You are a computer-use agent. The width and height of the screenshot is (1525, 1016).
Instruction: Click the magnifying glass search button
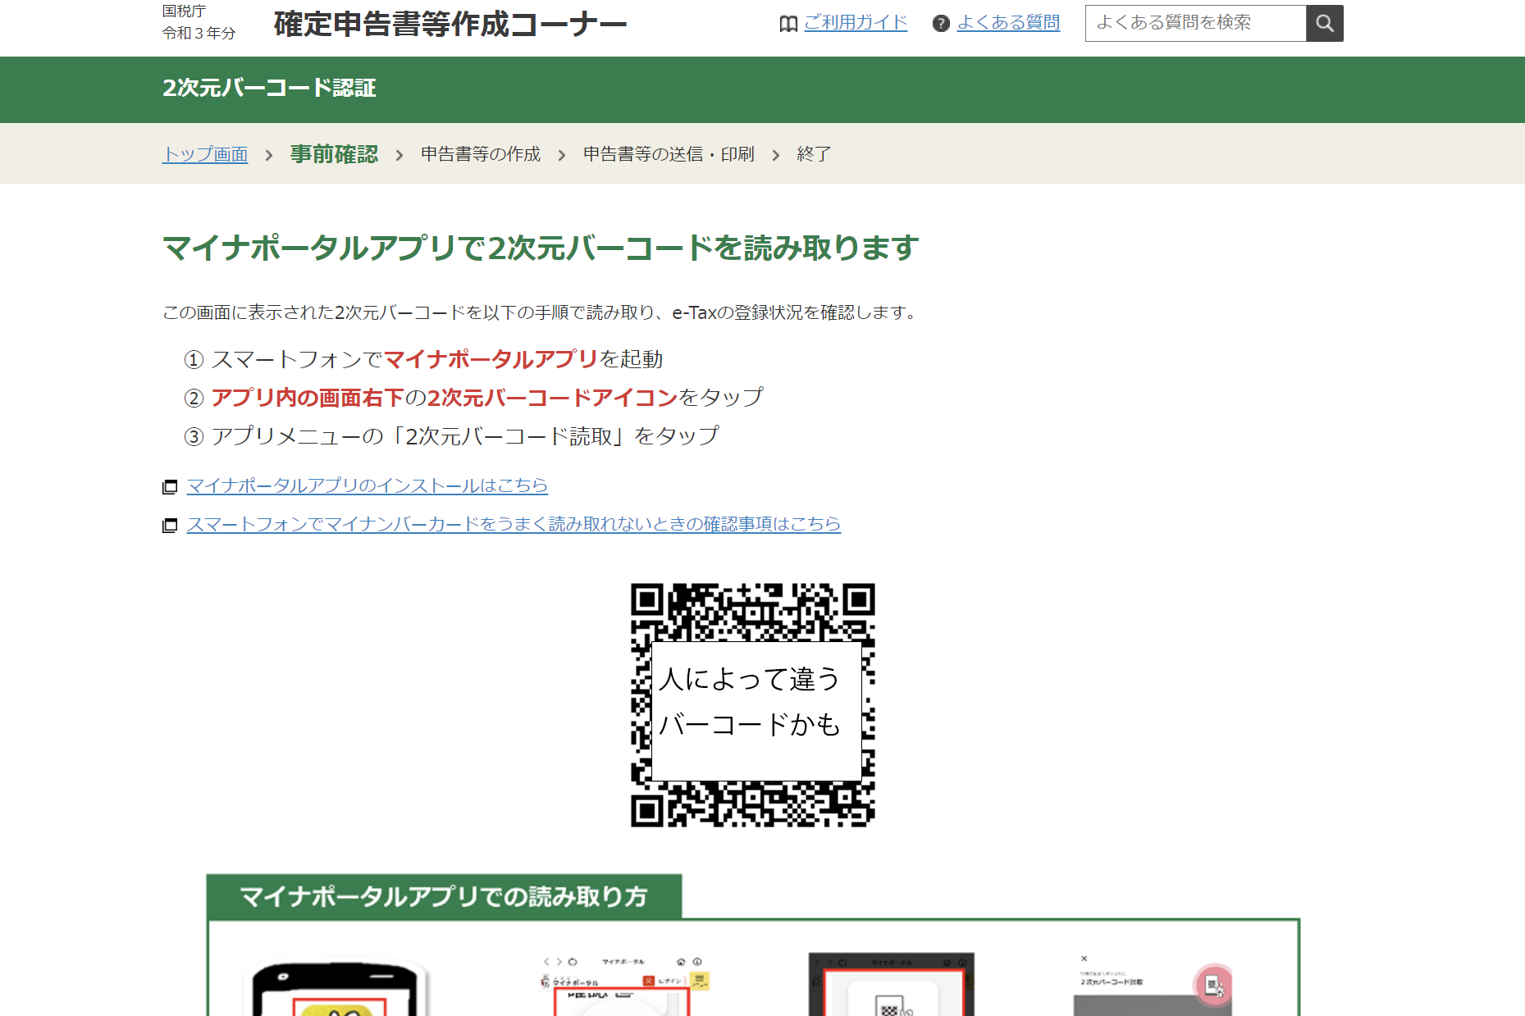coord(1324,23)
